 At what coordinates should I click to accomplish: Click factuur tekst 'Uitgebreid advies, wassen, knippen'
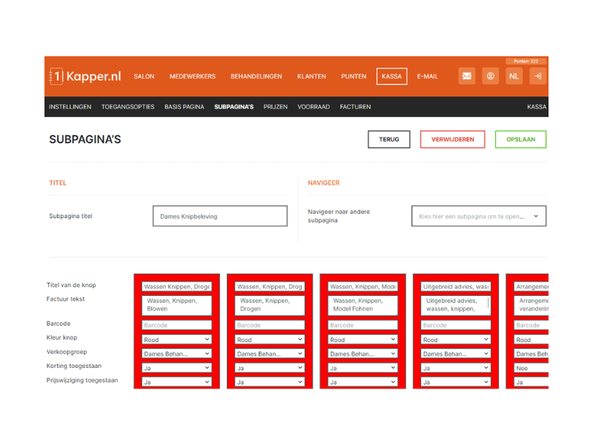tap(456, 305)
